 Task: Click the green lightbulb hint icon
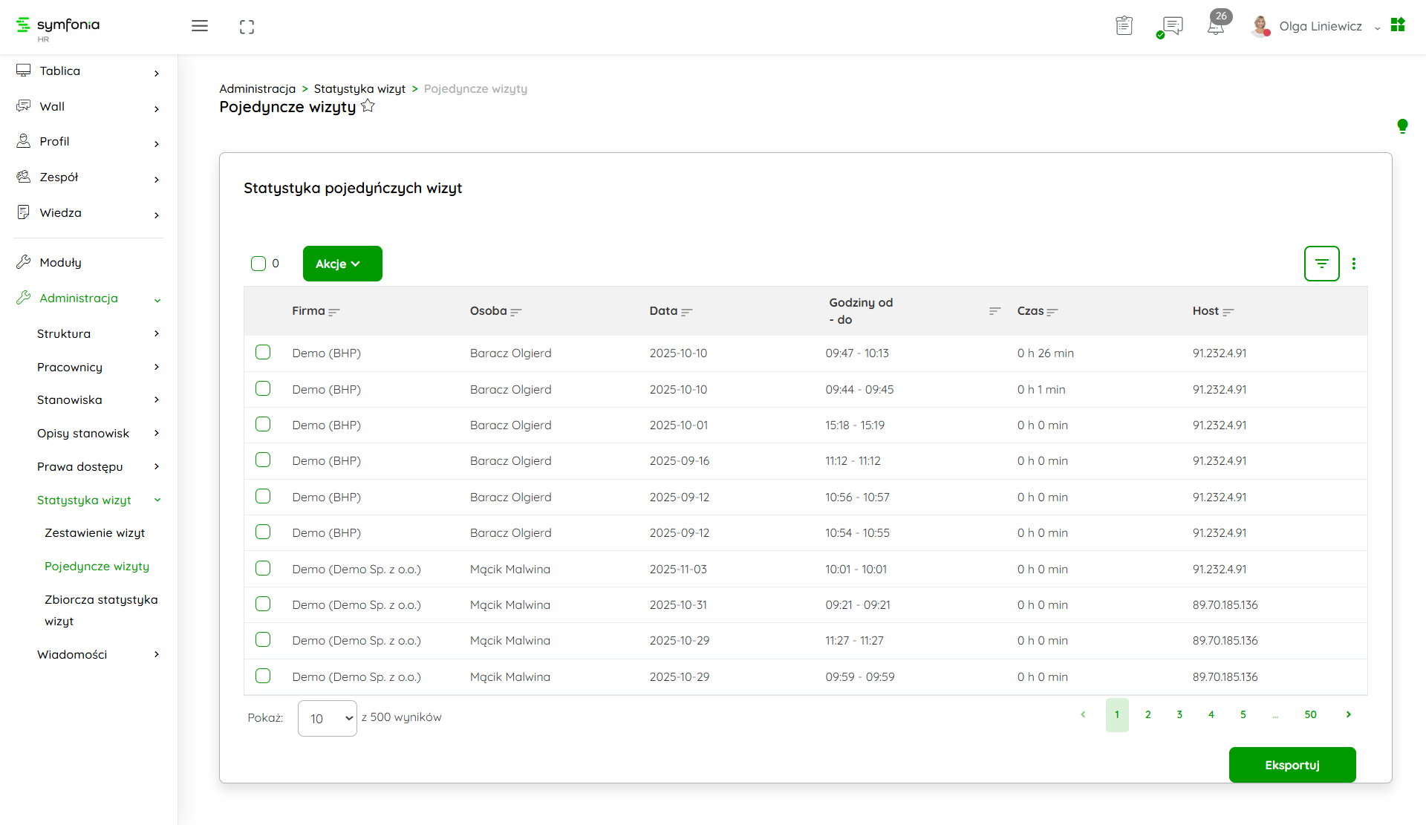click(x=1402, y=125)
